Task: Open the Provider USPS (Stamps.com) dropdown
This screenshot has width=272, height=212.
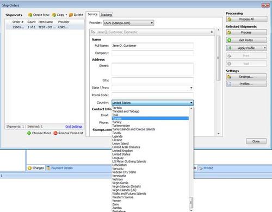Action: click(128, 23)
